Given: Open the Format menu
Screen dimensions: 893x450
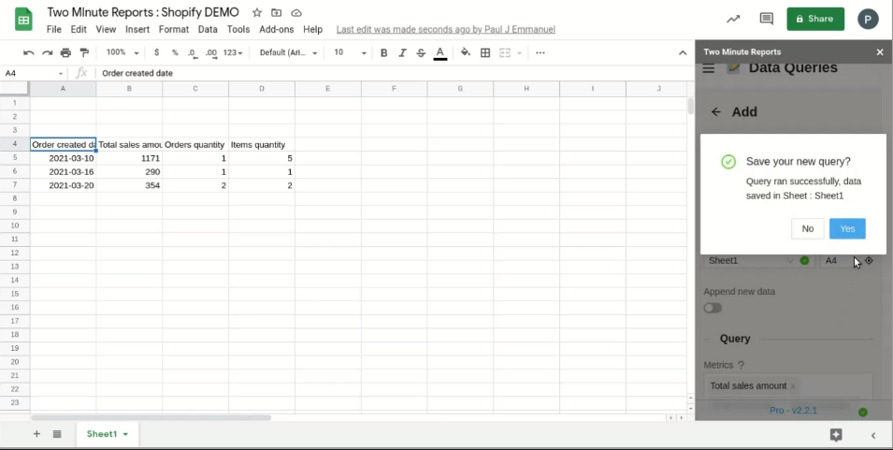Looking at the screenshot, I should point(174,29).
